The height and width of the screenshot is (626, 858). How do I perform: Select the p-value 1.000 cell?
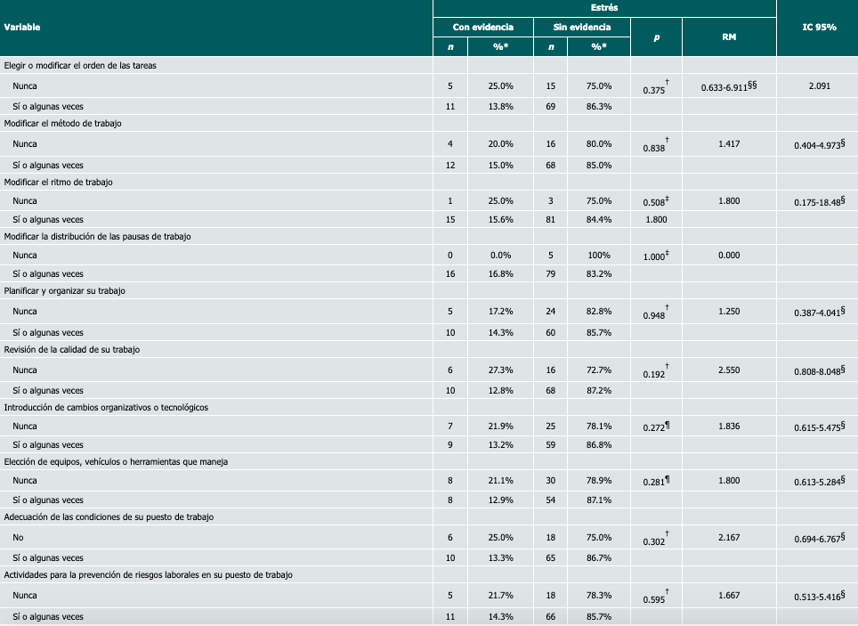coord(654,256)
